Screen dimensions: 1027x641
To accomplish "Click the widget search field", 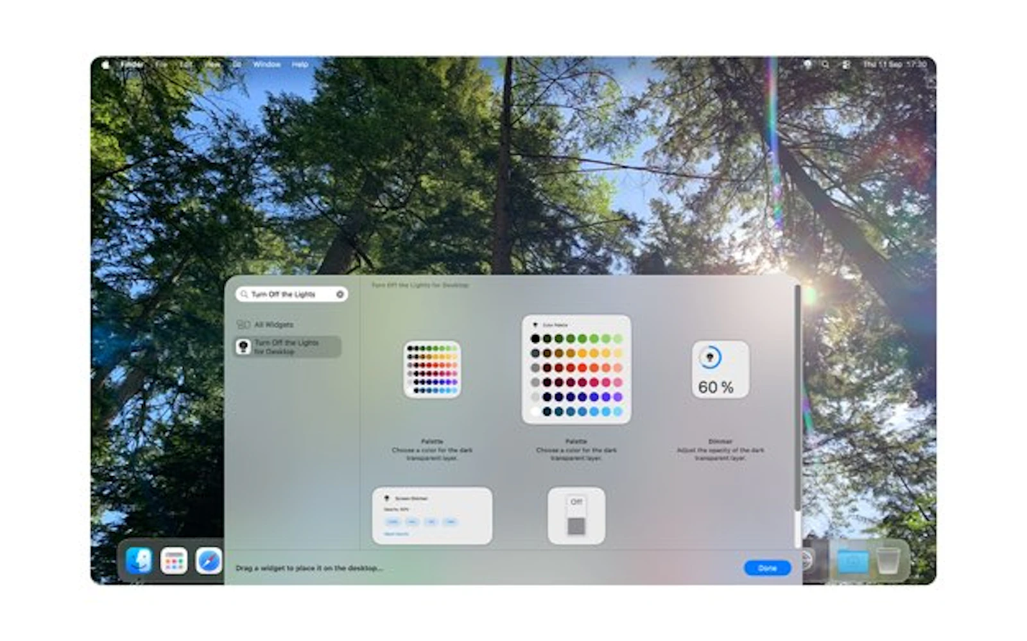I will click(292, 294).
